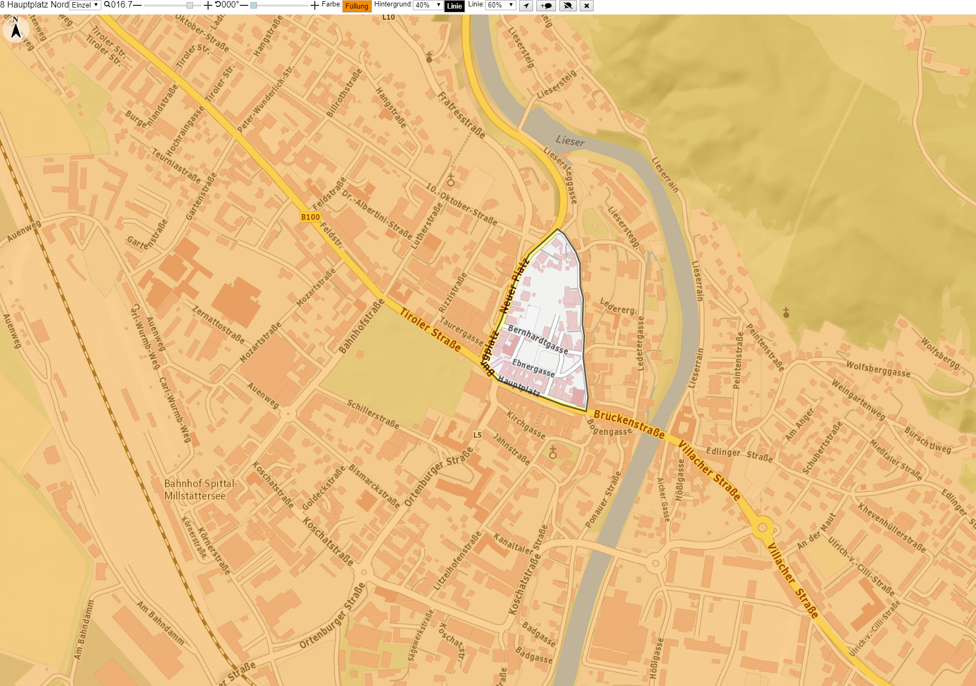The width and height of the screenshot is (976, 686).
Task: Click the B100 road label on map
Action: [310, 217]
